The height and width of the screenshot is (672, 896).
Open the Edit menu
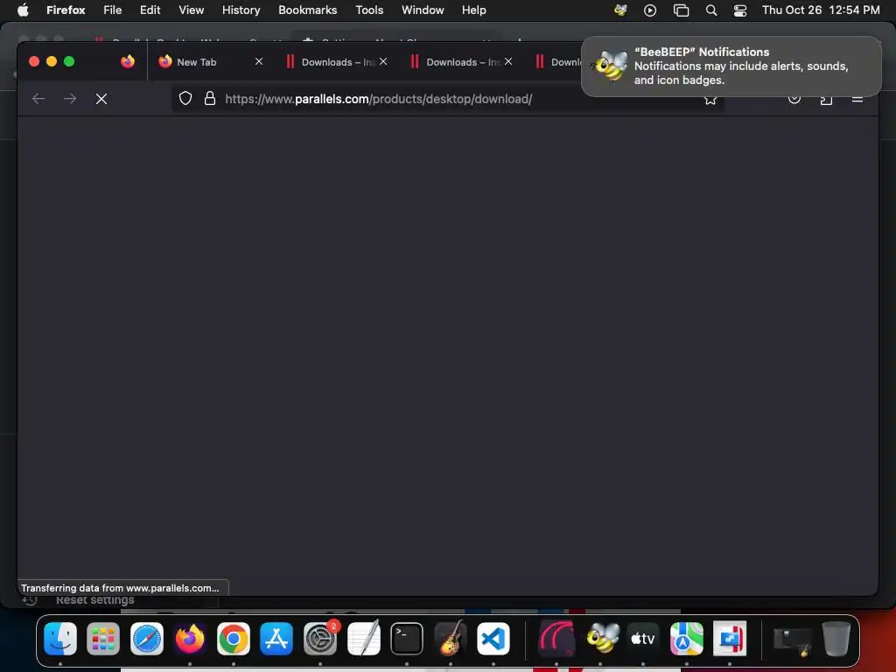click(150, 10)
